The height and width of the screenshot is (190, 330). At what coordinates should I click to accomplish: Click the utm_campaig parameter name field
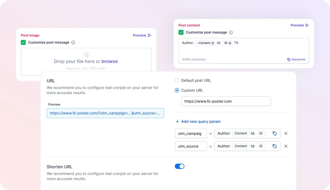(191, 133)
